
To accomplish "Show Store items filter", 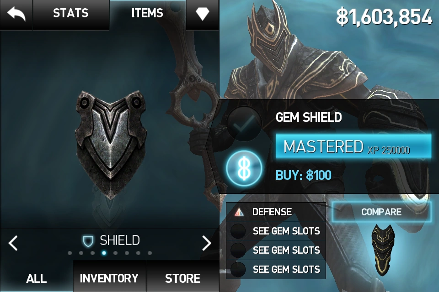I will (183, 278).
